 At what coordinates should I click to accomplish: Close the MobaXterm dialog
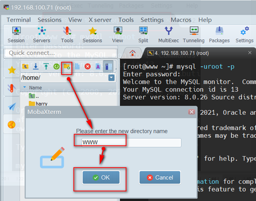coord(191,112)
